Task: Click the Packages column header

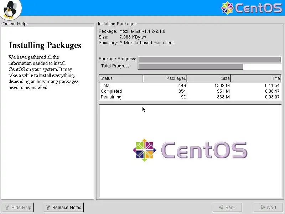Action: [x=165, y=78]
